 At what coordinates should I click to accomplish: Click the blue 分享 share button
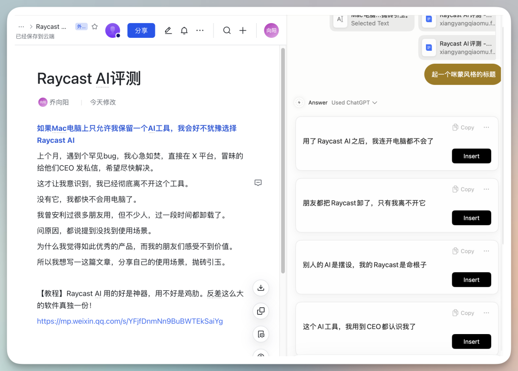click(x=141, y=31)
